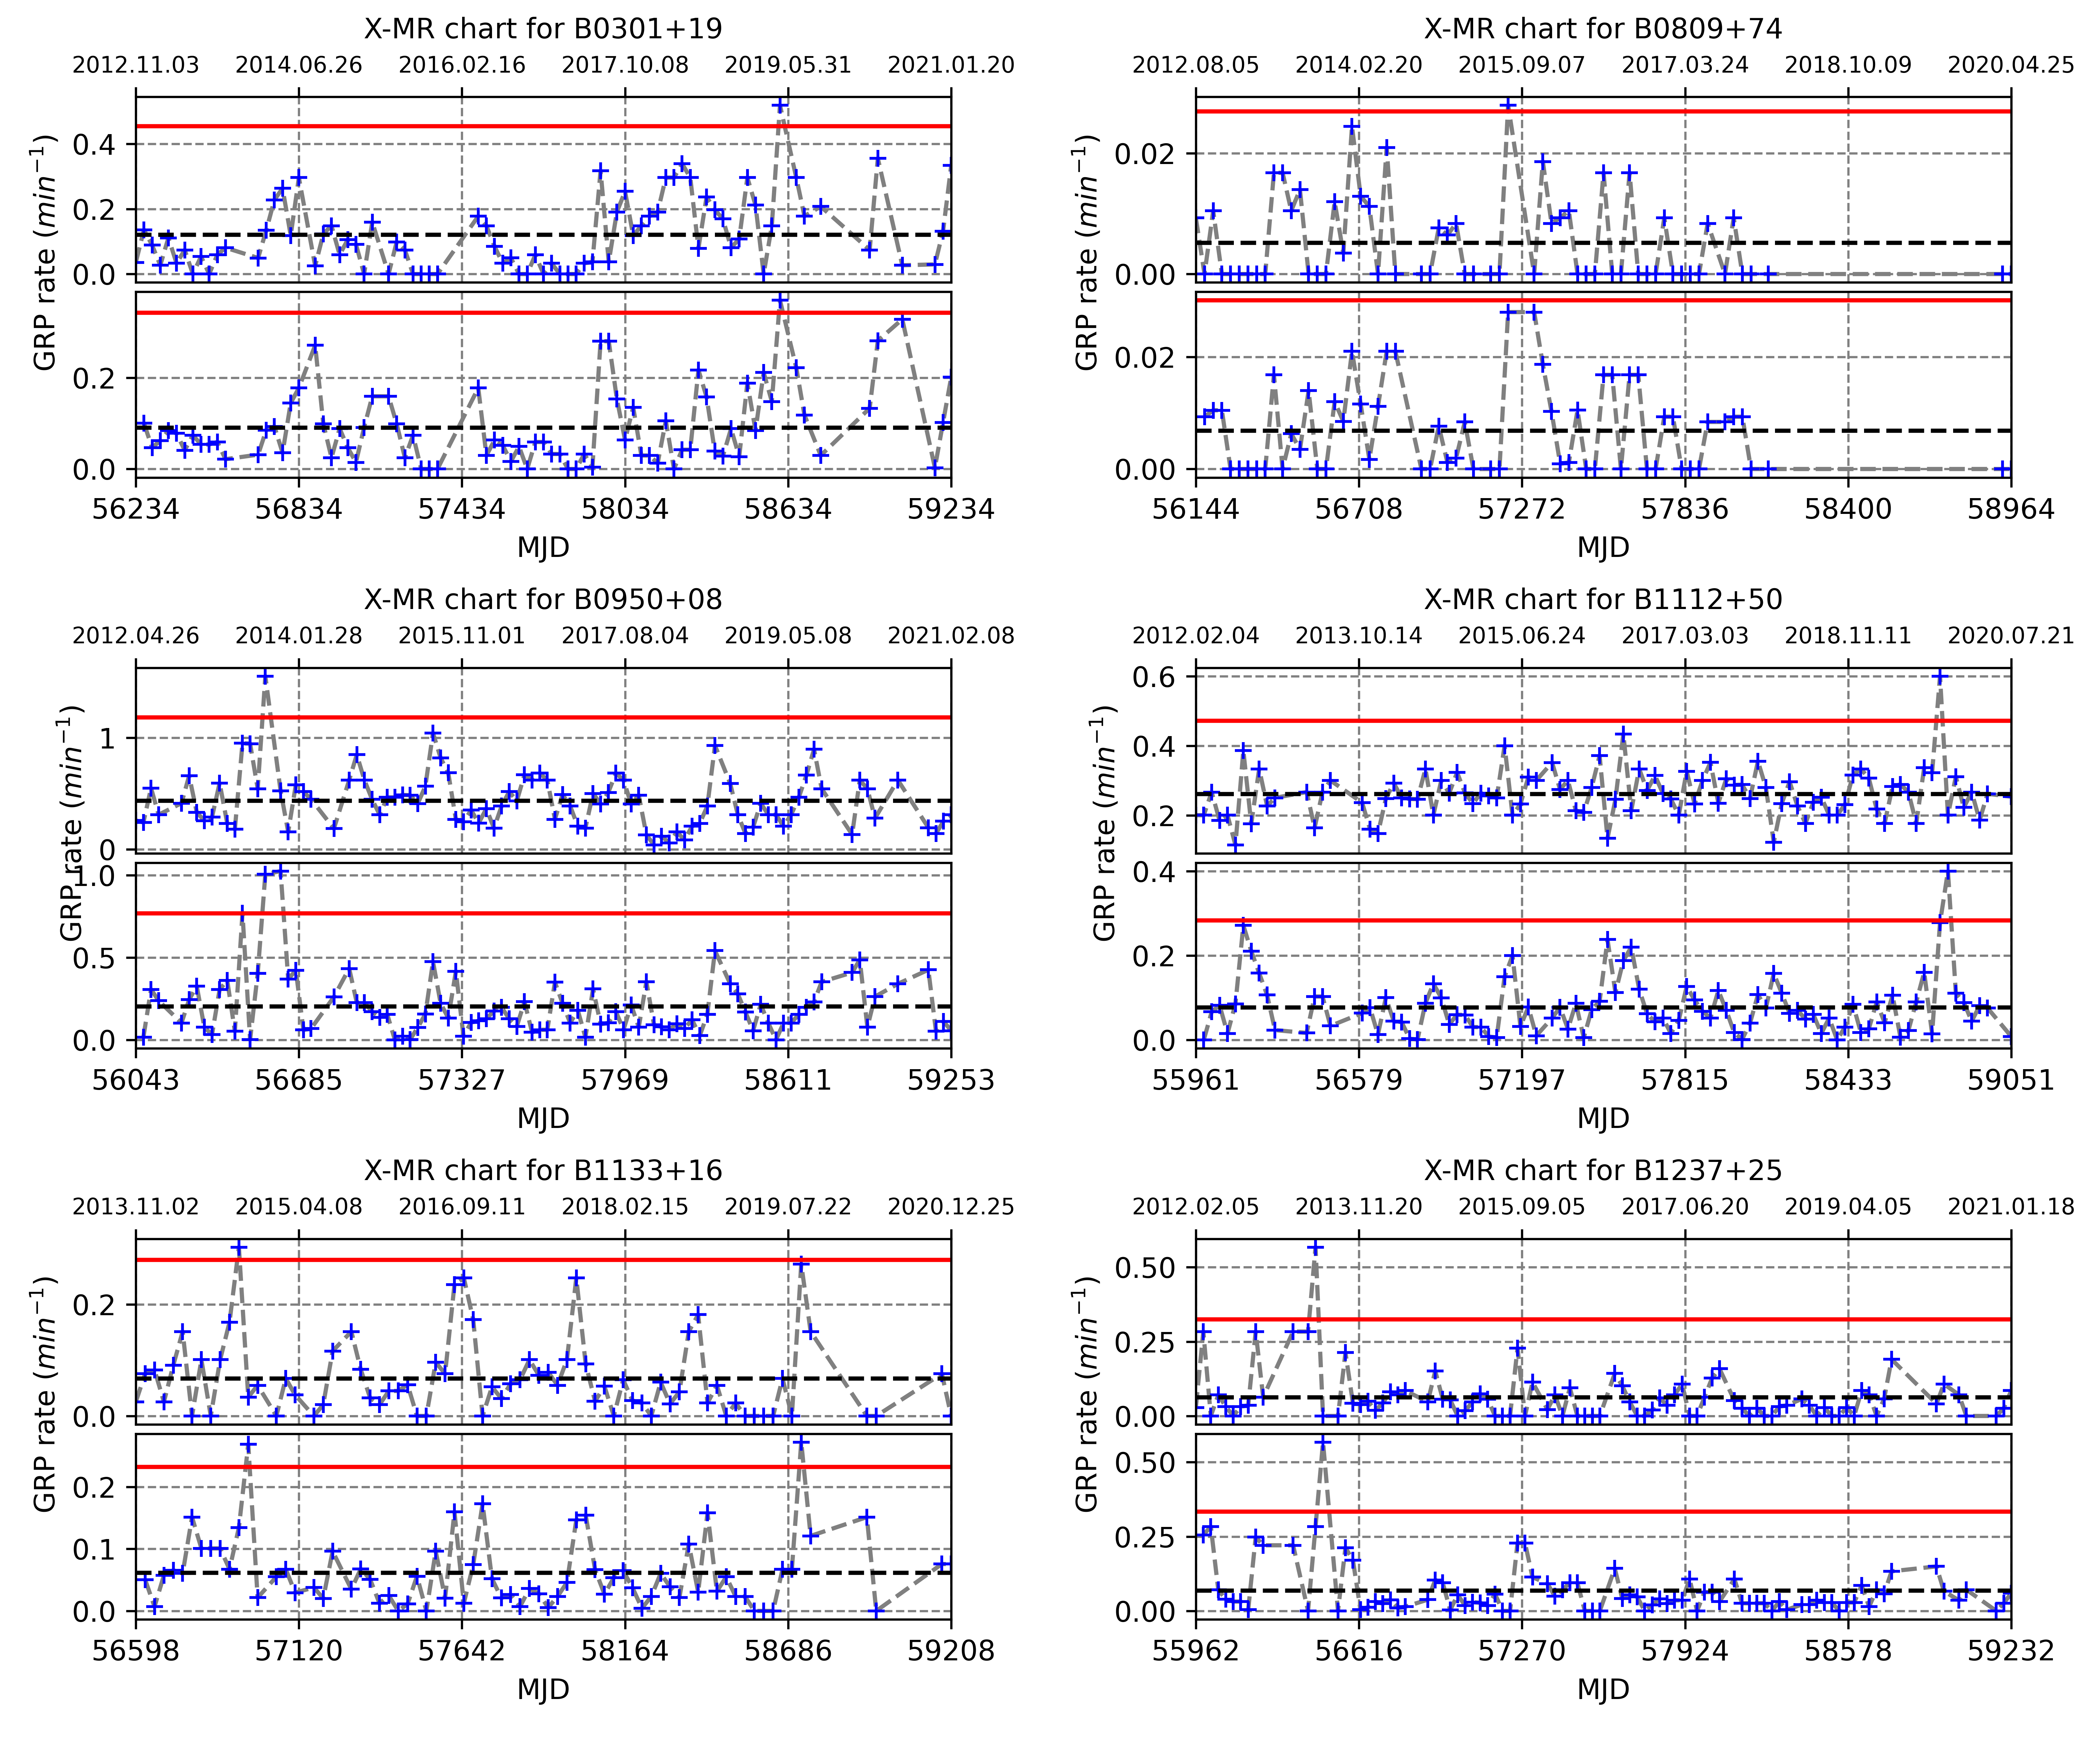Select the date label 2017.03.03

(x=1685, y=636)
